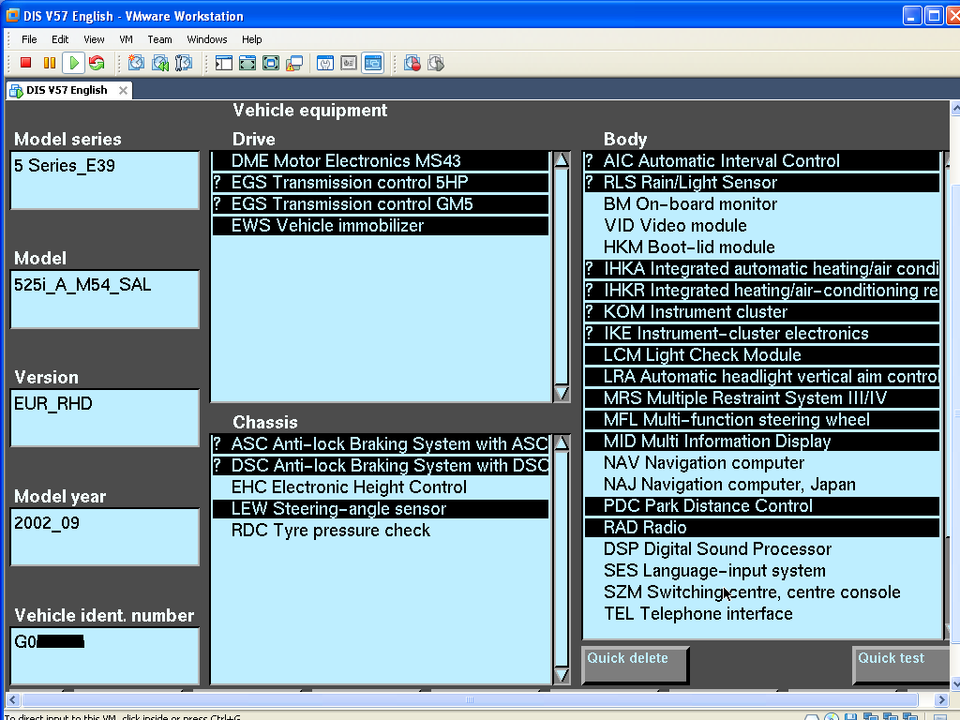Click the Chassis list scroll up arrow

click(562, 443)
